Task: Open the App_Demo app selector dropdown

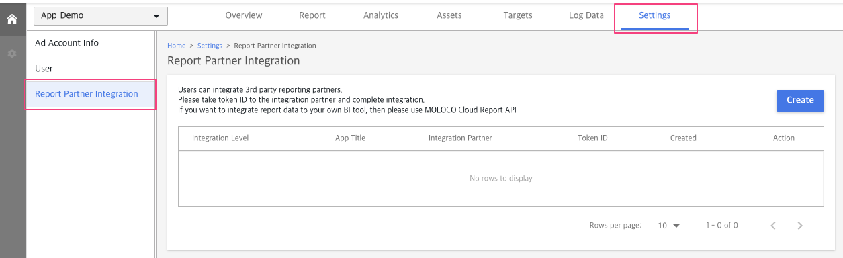Action: pos(101,15)
